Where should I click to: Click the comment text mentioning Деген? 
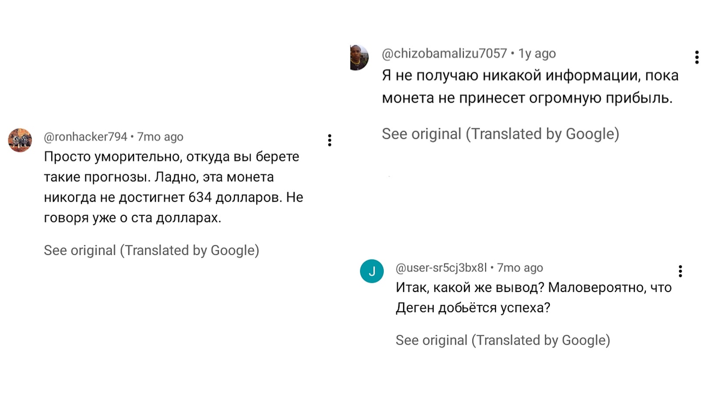(x=473, y=308)
